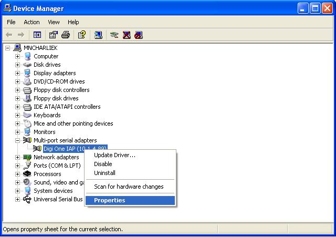Screen dimensions: 336x237
Task: Expand the Ports (COM & LPT) node
Action: (17, 166)
